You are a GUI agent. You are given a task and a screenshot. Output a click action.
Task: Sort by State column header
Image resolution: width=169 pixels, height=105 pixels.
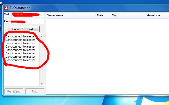tap(103, 15)
